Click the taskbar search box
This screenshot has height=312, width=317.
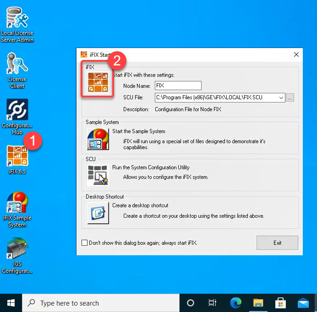click(101, 303)
